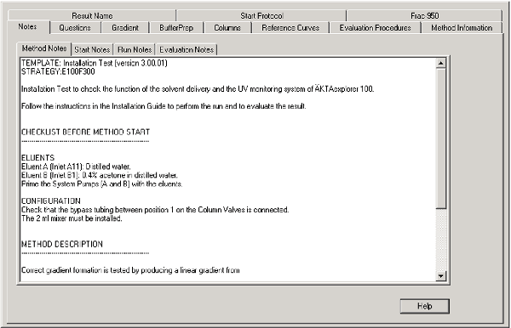Click the scrollbar down arrow

(x=440, y=276)
